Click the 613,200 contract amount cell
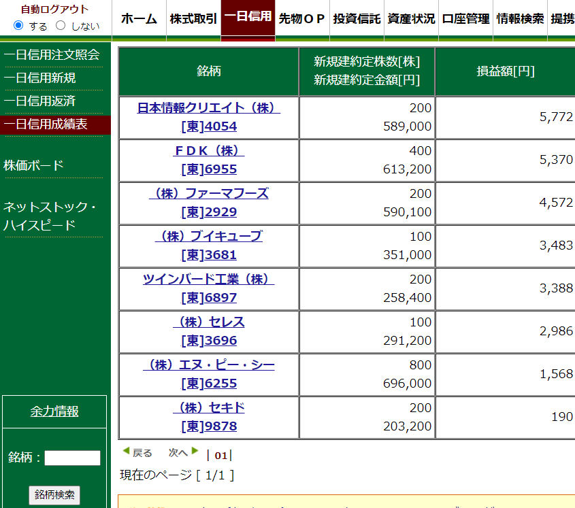575x508 pixels. pos(407,169)
